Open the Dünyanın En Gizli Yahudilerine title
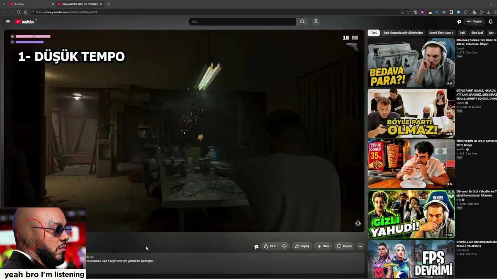This screenshot has height=279, width=497. (x=476, y=193)
